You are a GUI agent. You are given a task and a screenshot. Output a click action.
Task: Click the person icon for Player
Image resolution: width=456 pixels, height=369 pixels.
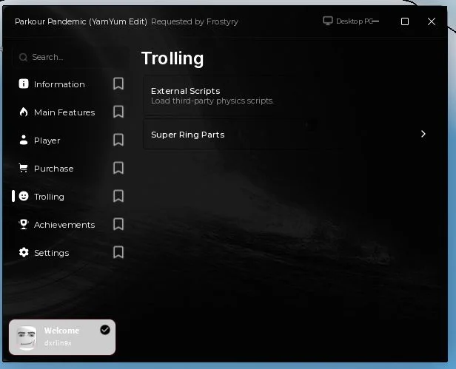click(x=24, y=140)
